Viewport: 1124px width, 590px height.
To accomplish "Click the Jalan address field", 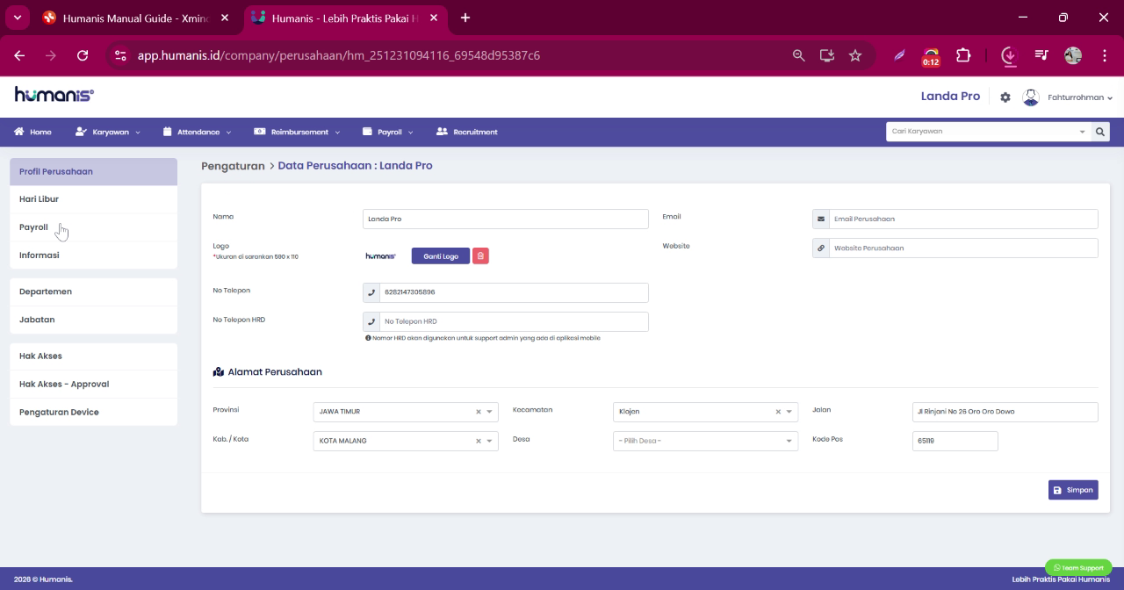I will point(1005,412).
